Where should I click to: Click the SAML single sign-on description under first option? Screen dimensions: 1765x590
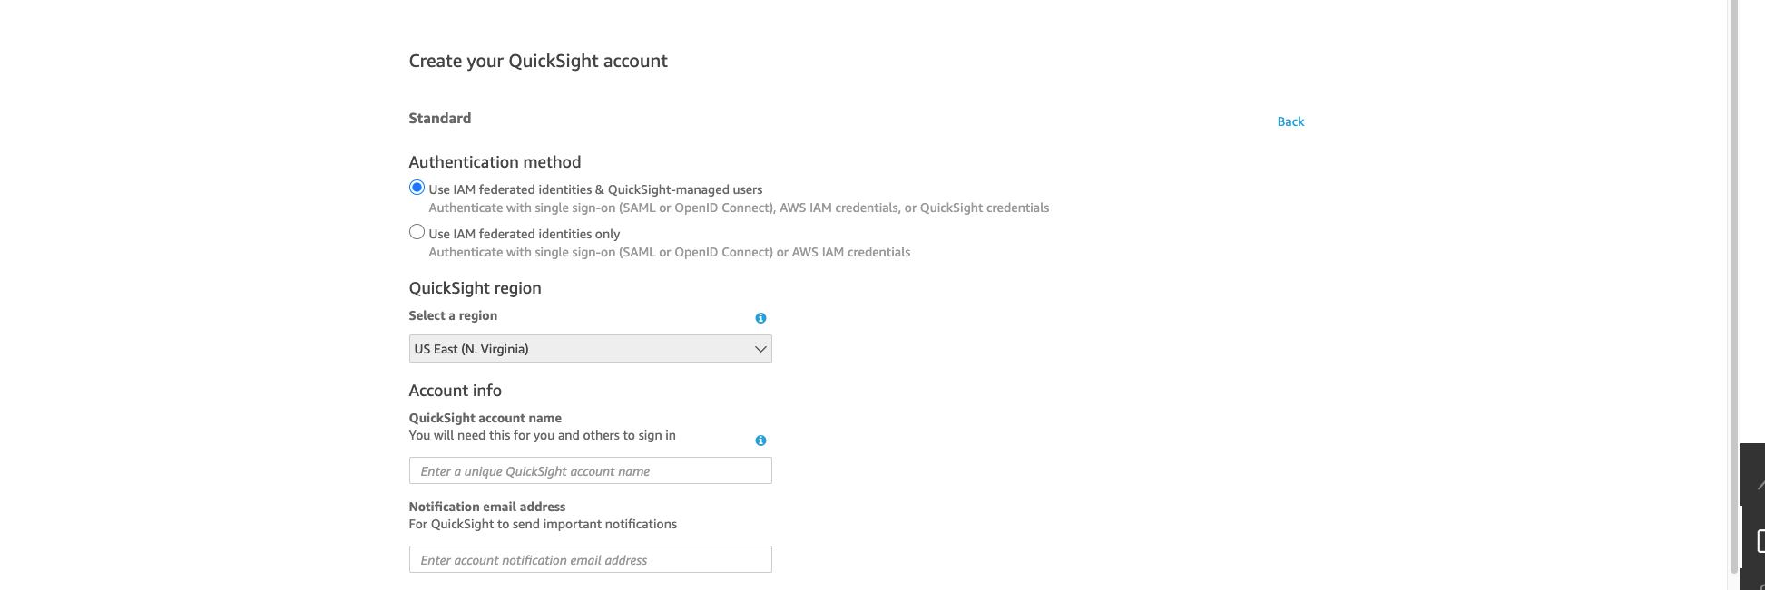(x=739, y=208)
